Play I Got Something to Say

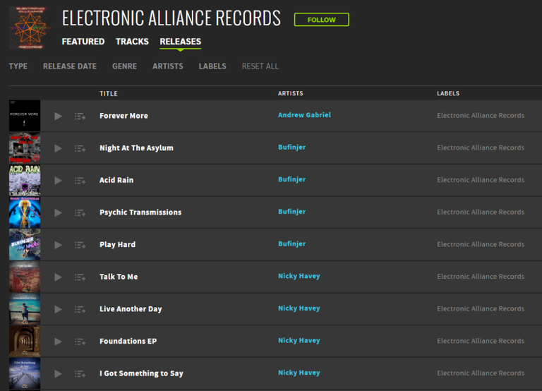pos(58,374)
